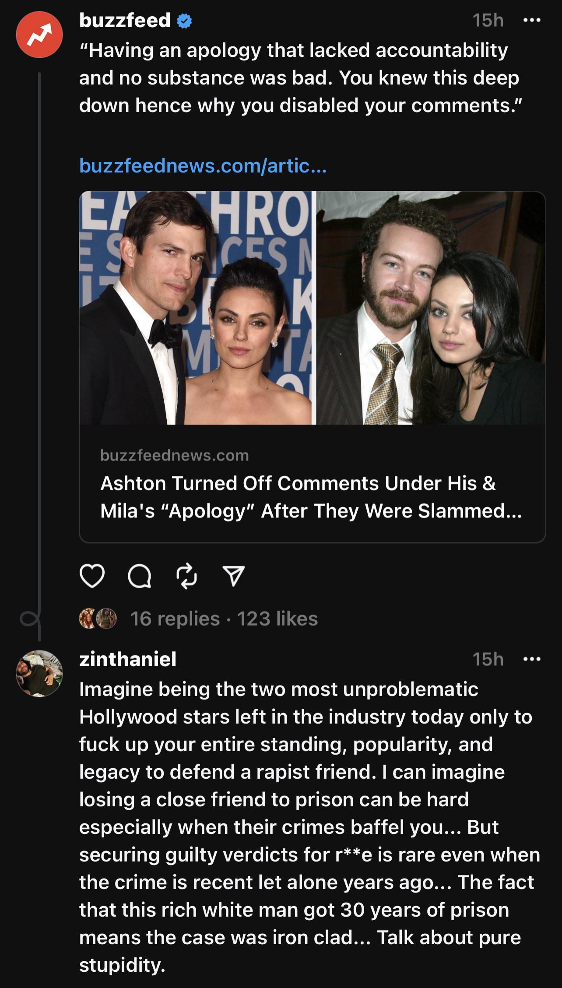
Task: Open more options on zinthaniel's reply
Action: click(x=532, y=659)
